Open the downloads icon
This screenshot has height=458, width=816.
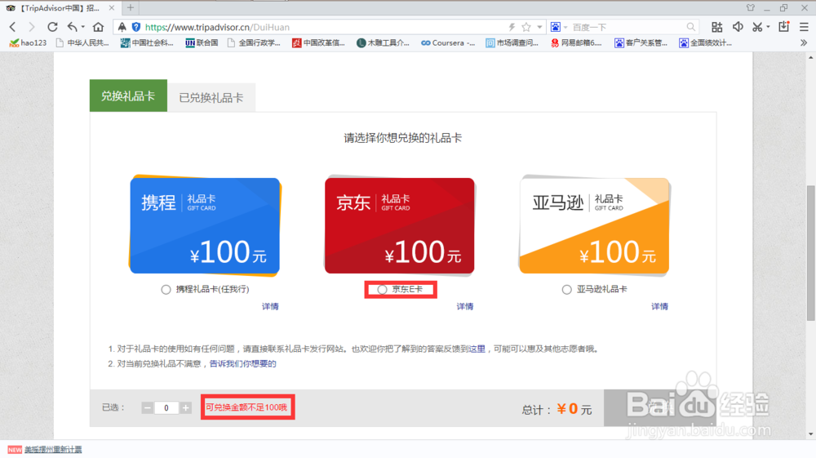tap(783, 27)
